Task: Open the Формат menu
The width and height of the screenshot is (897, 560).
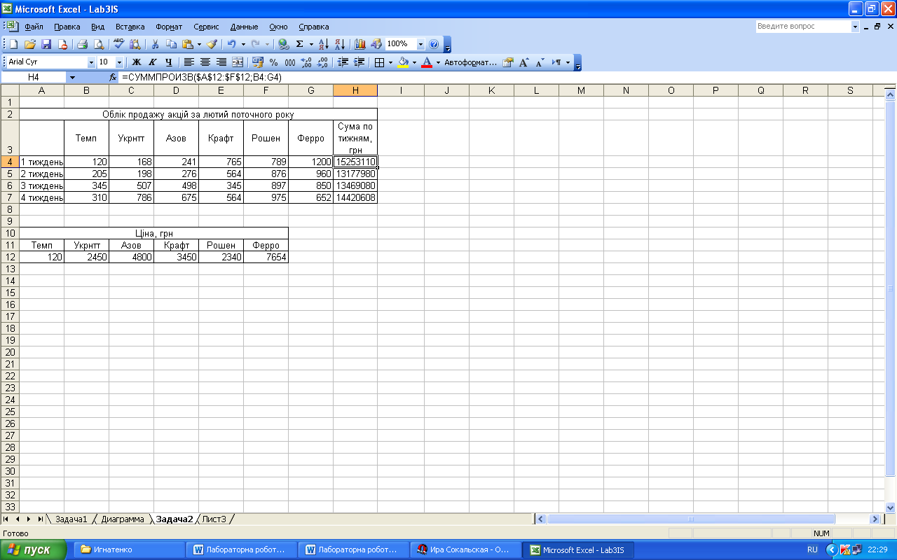Action: [169, 27]
